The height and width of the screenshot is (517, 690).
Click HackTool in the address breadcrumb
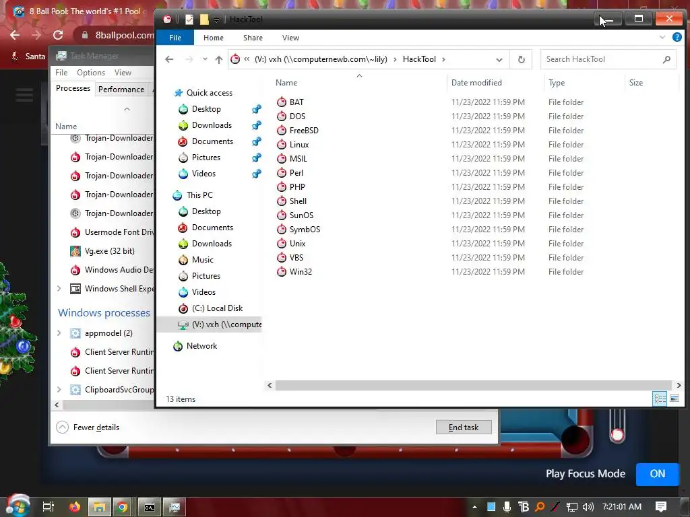tap(419, 59)
